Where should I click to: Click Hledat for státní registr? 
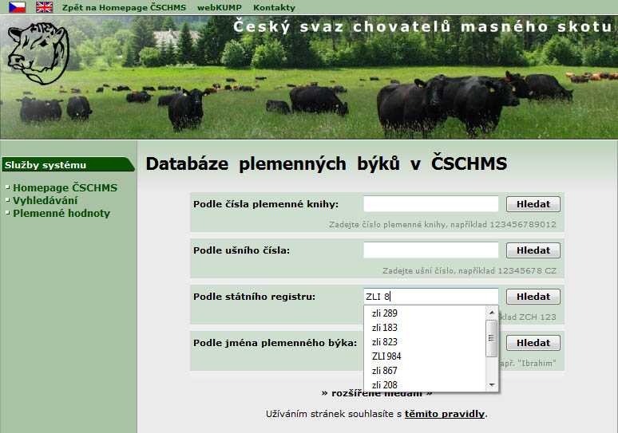click(x=533, y=297)
